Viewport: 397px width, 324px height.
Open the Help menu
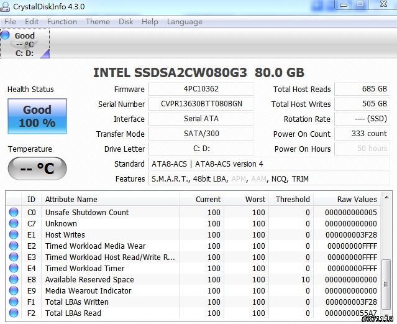[x=150, y=22]
